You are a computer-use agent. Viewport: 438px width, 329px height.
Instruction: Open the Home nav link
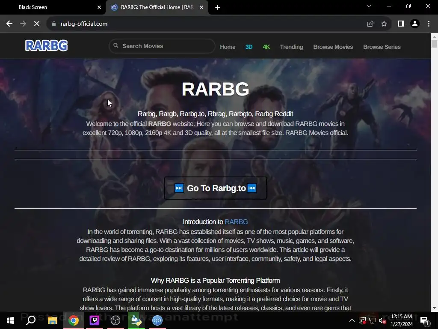(228, 47)
